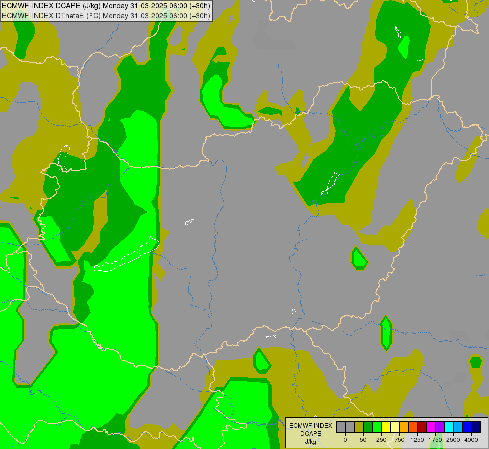Click the J/kg unit label in legend
This screenshot has width=489, height=449.
coord(311,442)
